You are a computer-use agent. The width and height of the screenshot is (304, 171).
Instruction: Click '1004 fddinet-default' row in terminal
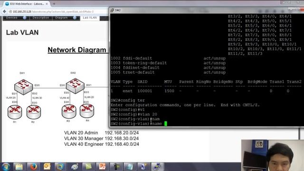click(x=168, y=67)
